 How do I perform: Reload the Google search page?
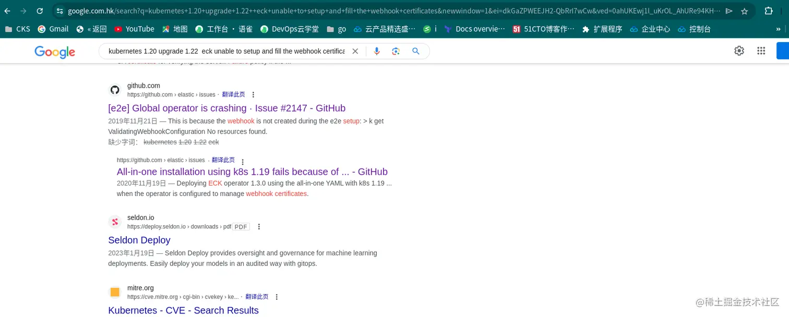pos(40,11)
